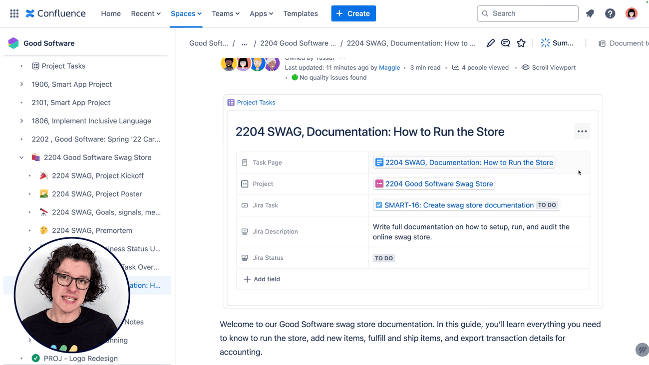
Task: Click the notifications bell icon
Action: [x=590, y=13]
